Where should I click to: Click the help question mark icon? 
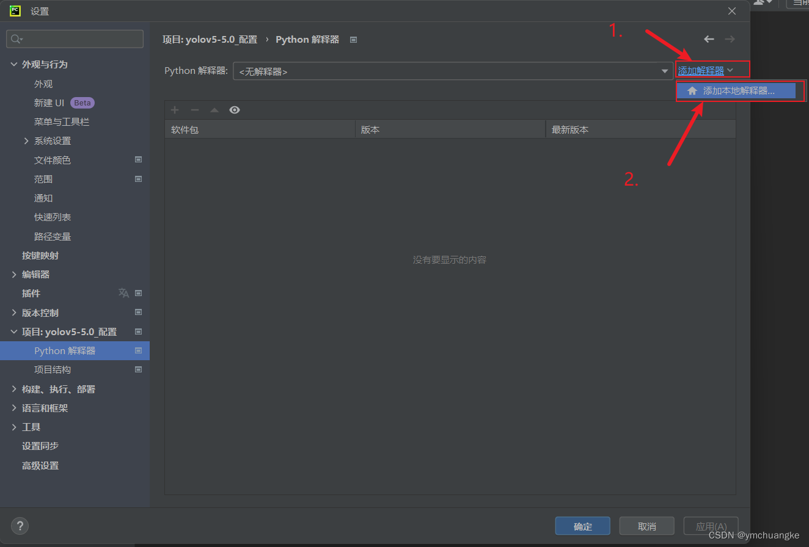20,526
